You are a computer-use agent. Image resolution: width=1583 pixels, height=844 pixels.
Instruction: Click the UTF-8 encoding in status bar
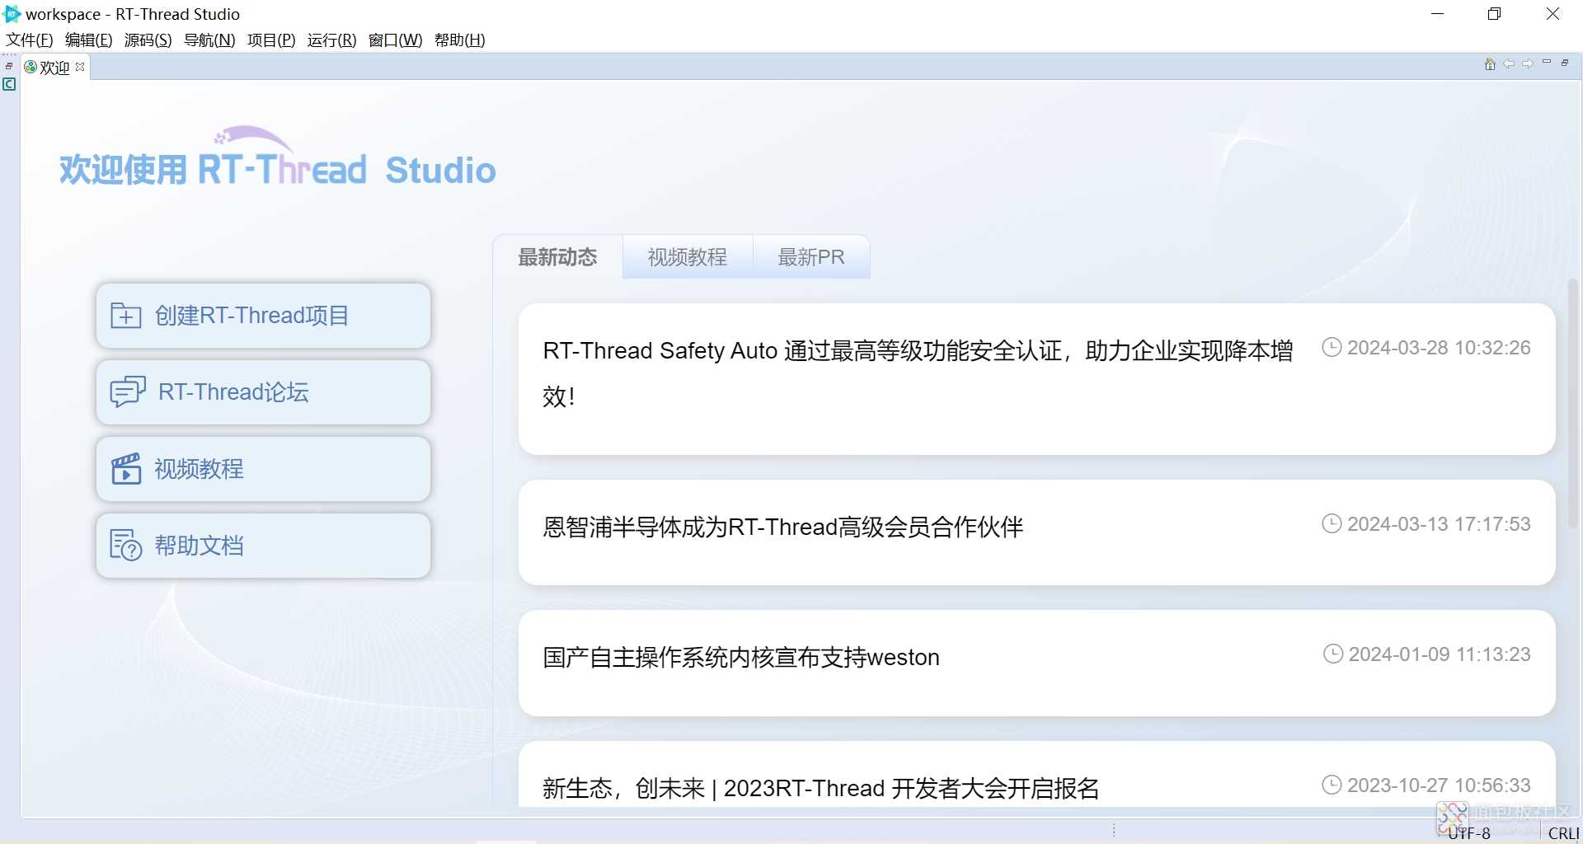point(1470,833)
